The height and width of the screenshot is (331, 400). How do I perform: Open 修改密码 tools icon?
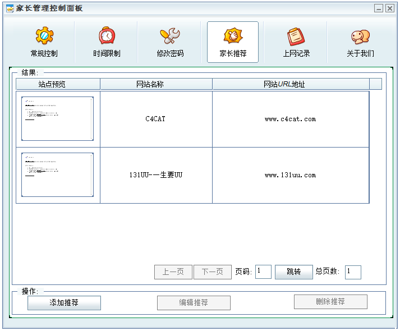pyautogui.click(x=169, y=36)
